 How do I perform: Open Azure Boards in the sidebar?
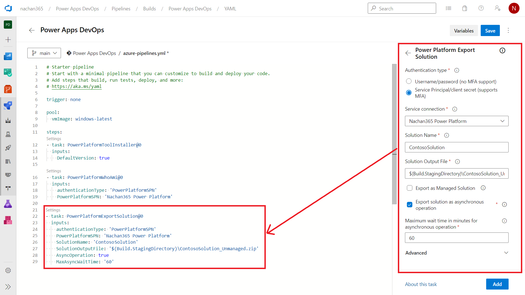[8, 73]
